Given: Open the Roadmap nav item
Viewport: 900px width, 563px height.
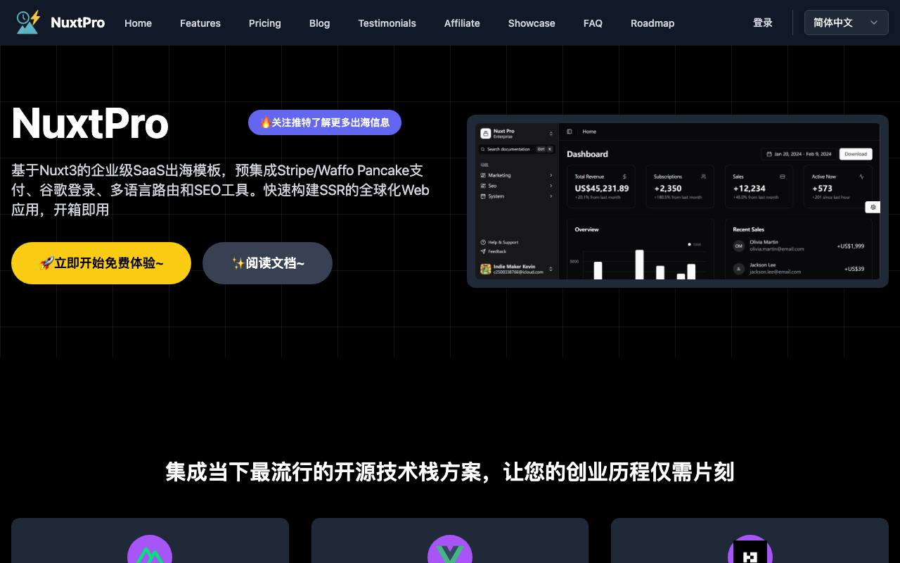Looking at the screenshot, I should pos(652,23).
